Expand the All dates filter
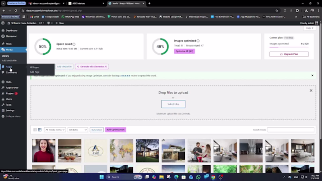 pyautogui.click(x=78, y=130)
